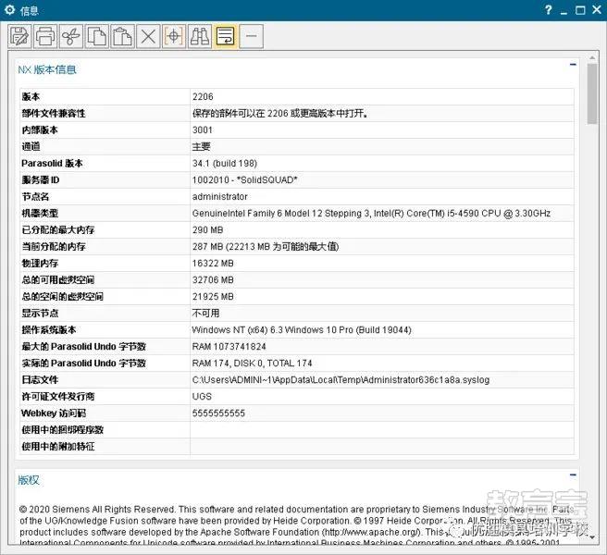Select the 节点名 value administrator
Screen dimensions: 607x555
[x=220, y=197]
